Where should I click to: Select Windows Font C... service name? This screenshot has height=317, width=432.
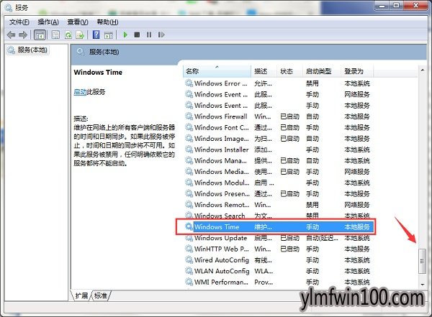[221, 127]
